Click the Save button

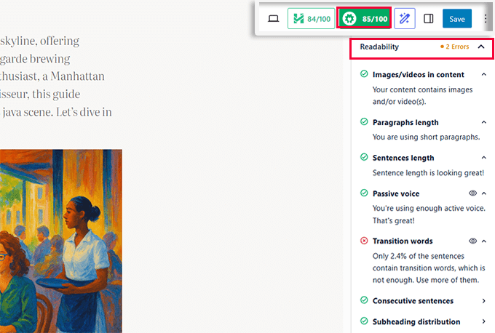click(x=457, y=19)
